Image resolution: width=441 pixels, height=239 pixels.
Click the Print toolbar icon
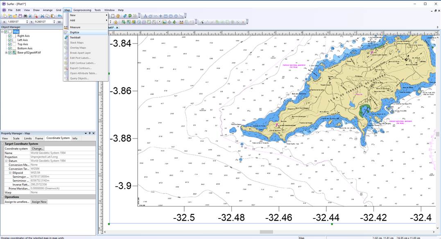(25, 16)
